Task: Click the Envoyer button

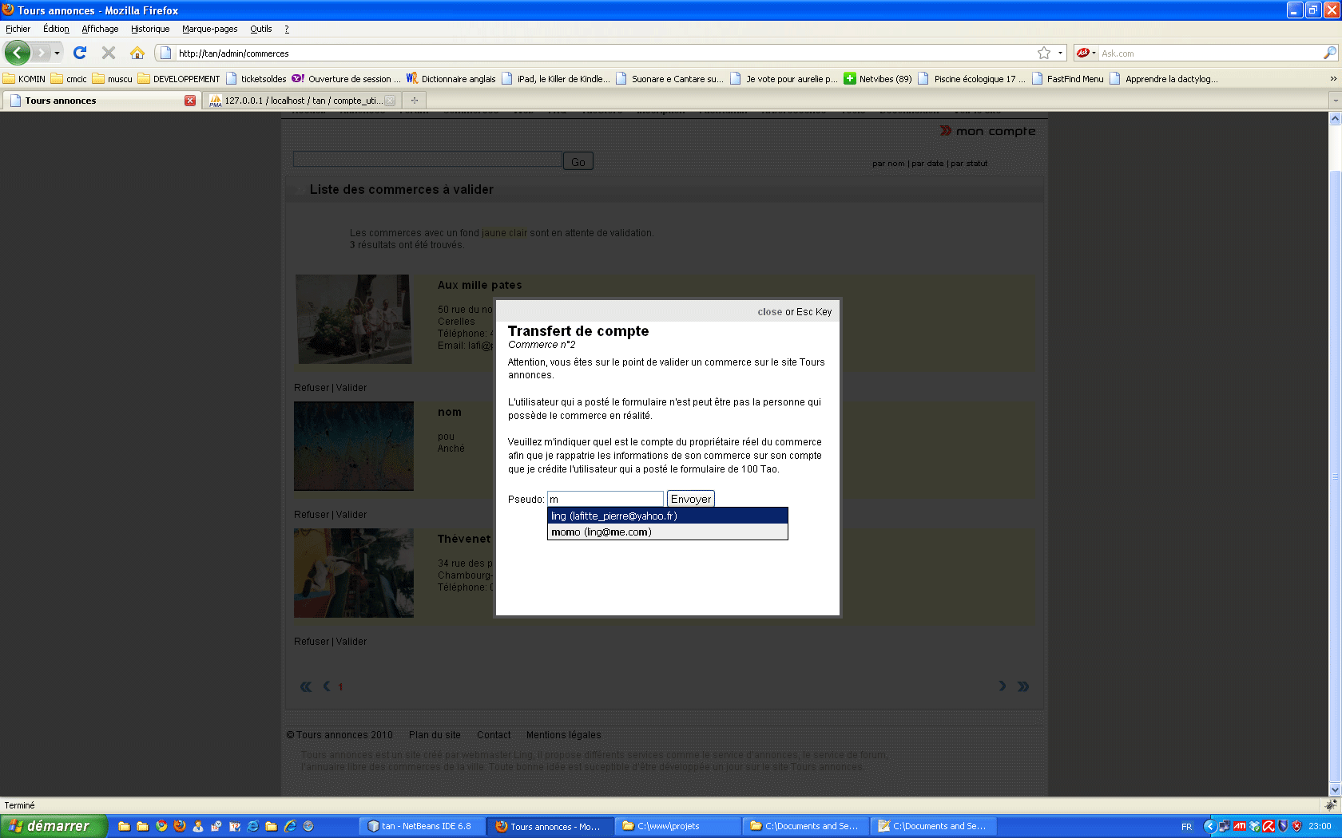Action: pos(691,499)
